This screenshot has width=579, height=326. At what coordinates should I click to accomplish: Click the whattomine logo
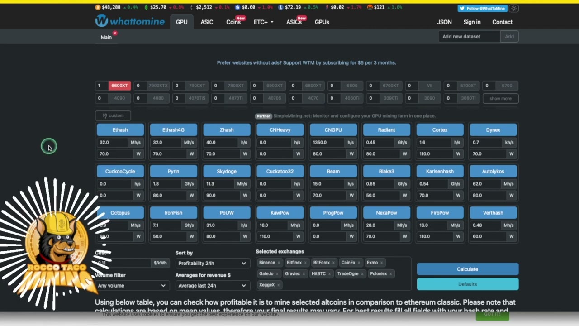pos(130,21)
